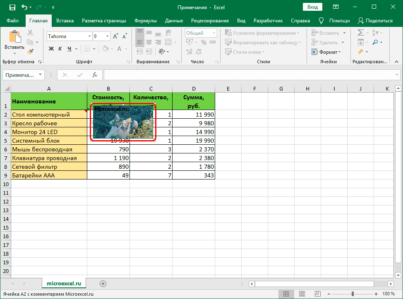The width and height of the screenshot is (403, 299).
Task: Click the Increase Font Size icon
Action: 115,36
